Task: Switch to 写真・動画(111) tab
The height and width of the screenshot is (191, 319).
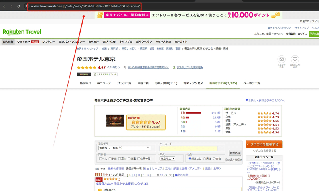Action: tap(166, 83)
